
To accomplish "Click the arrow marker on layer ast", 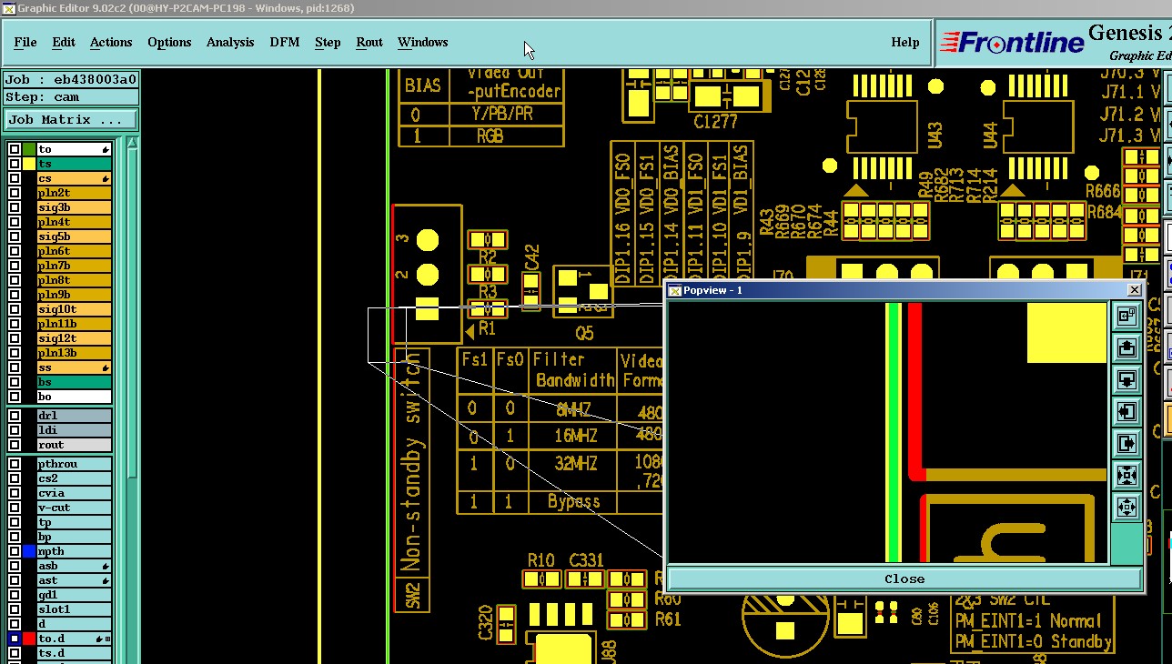I will tap(106, 580).
